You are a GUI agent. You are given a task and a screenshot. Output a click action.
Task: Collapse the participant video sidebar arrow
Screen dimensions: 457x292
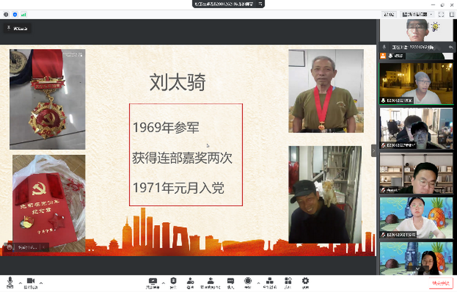[374, 150]
